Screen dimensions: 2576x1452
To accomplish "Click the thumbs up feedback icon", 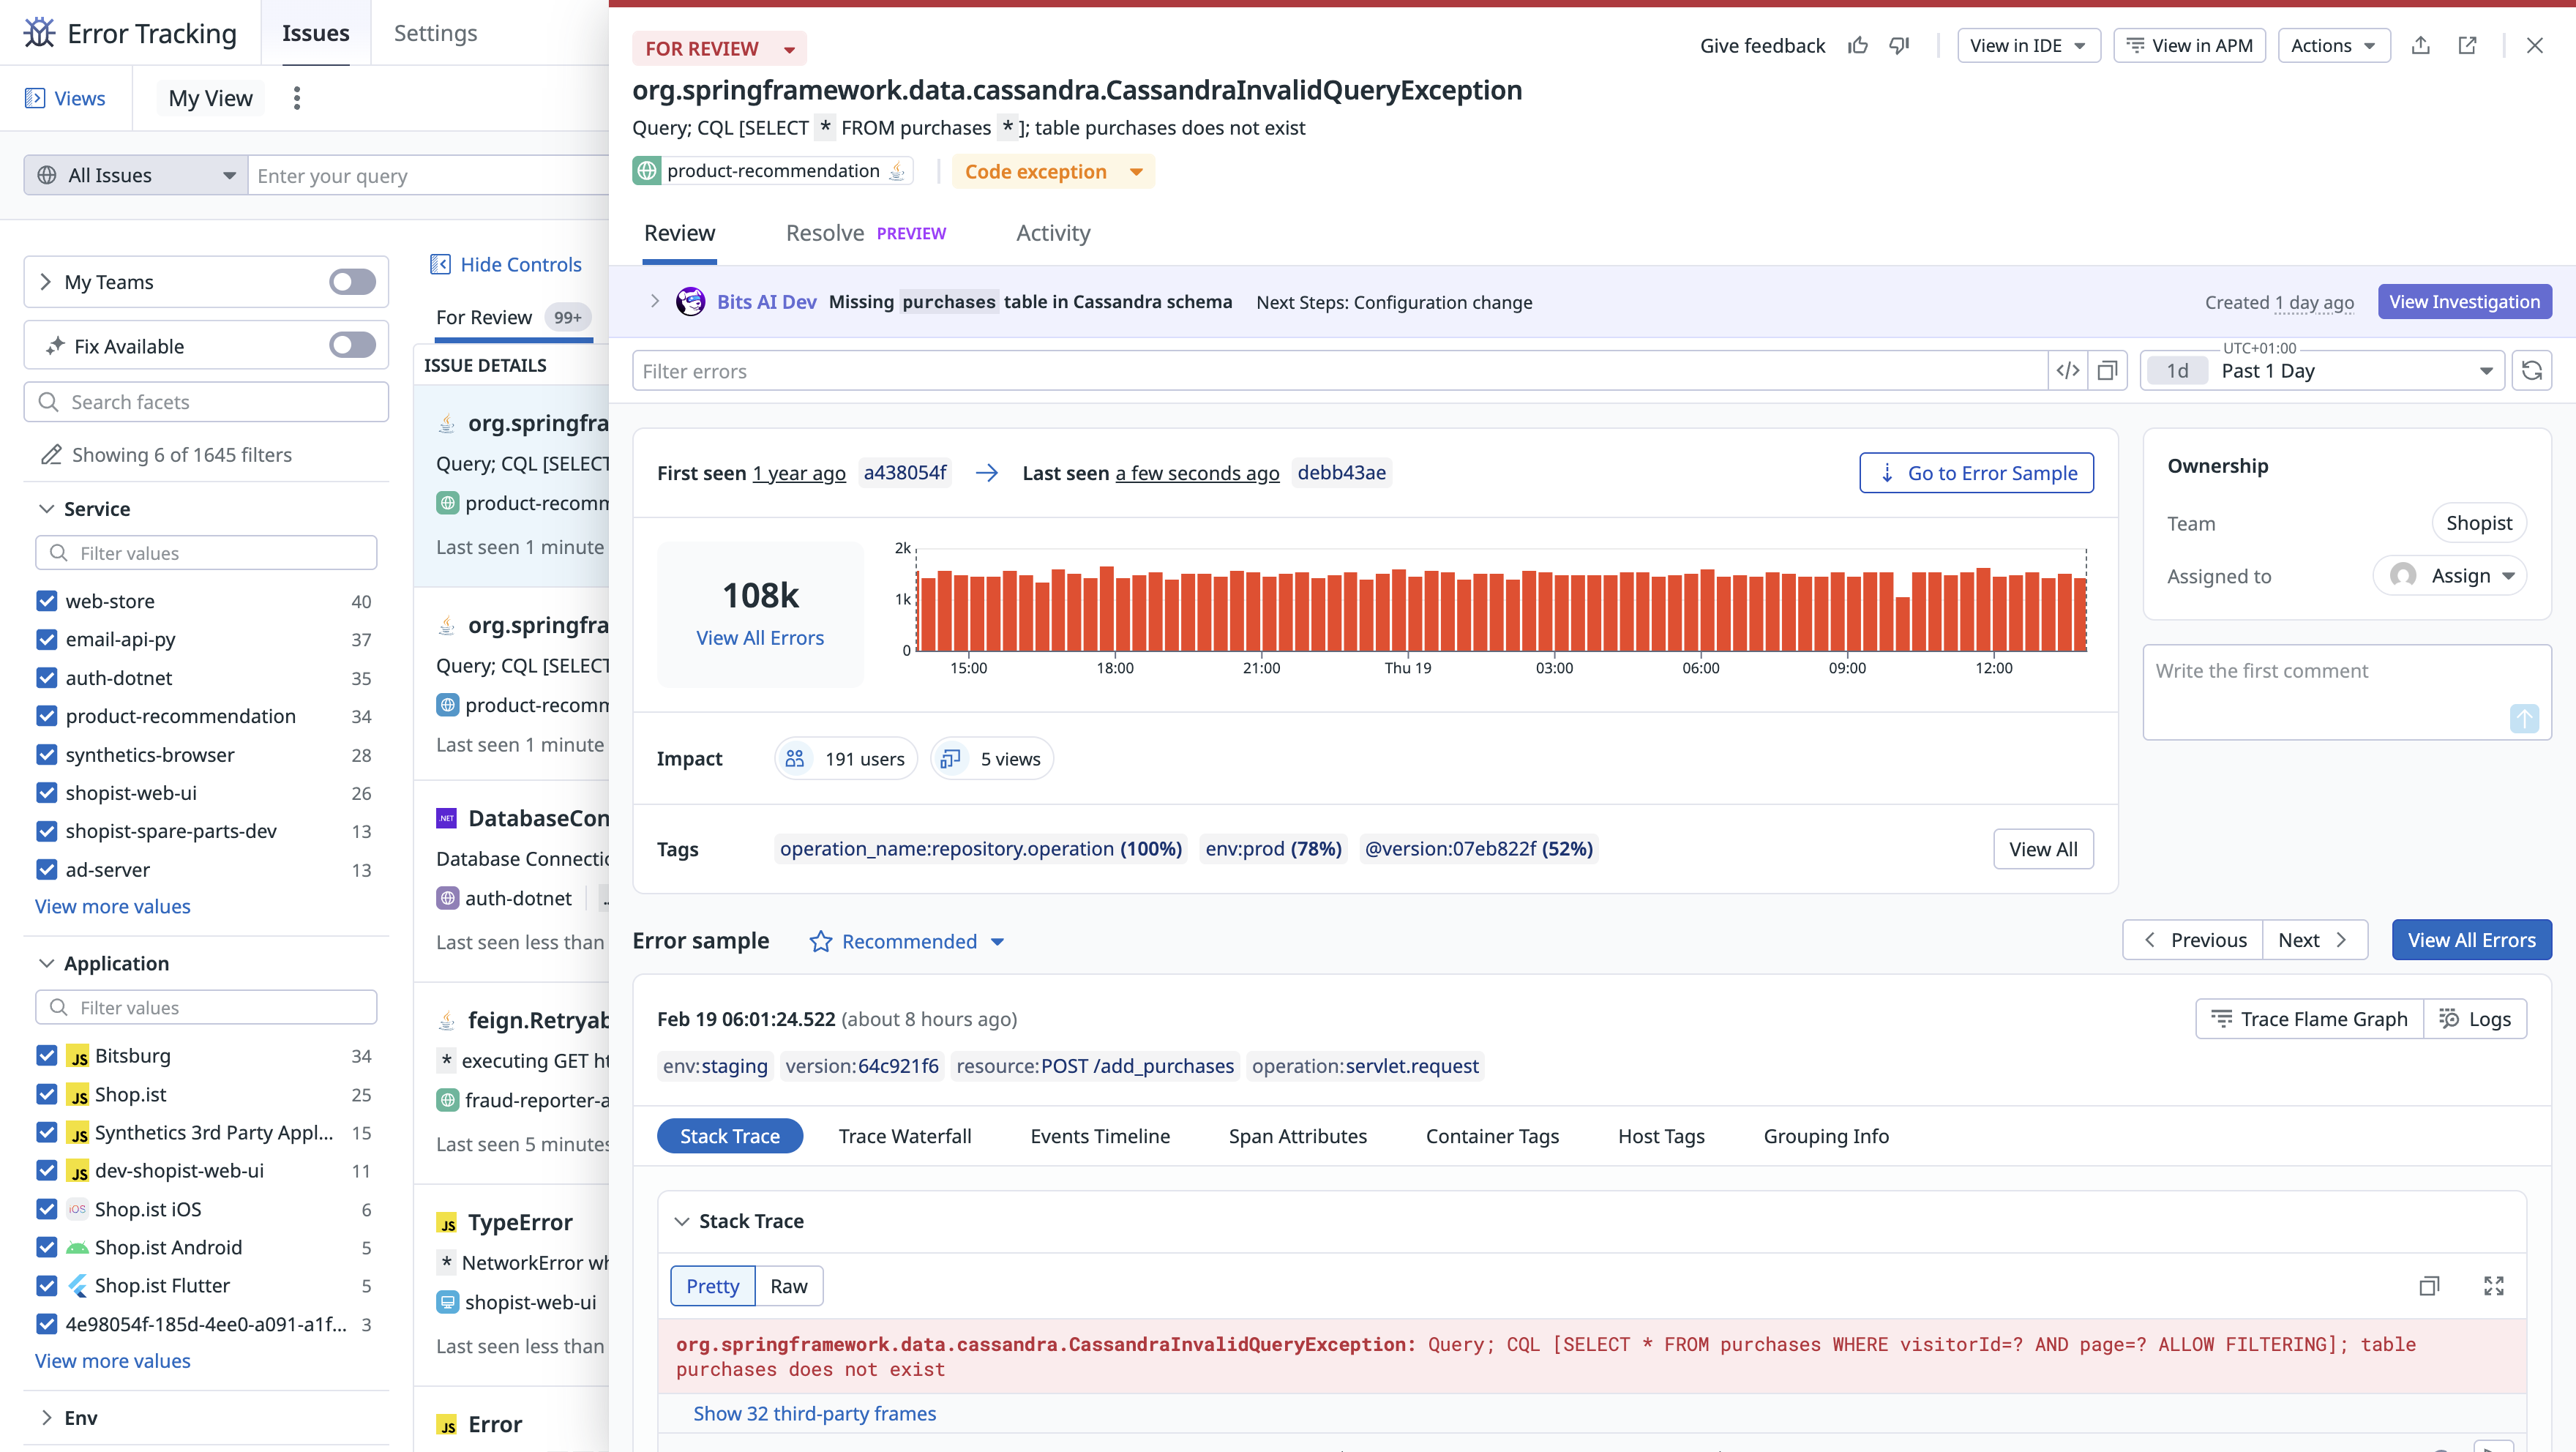I will click(x=1857, y=45).
